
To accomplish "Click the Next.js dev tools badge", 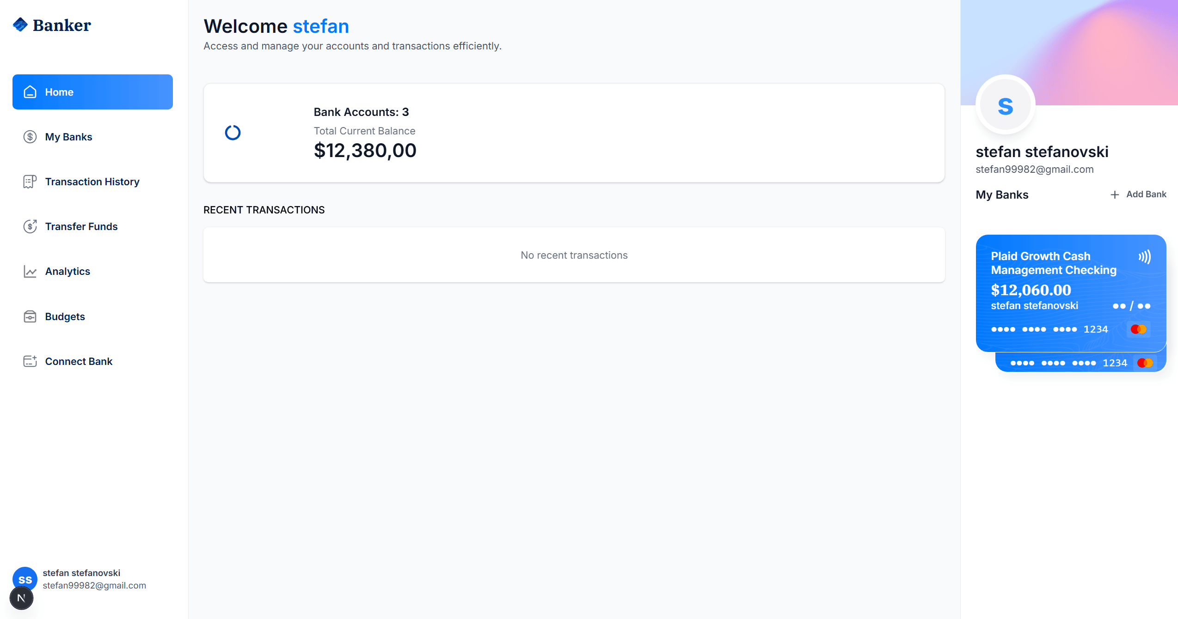I will click(21, 598).
